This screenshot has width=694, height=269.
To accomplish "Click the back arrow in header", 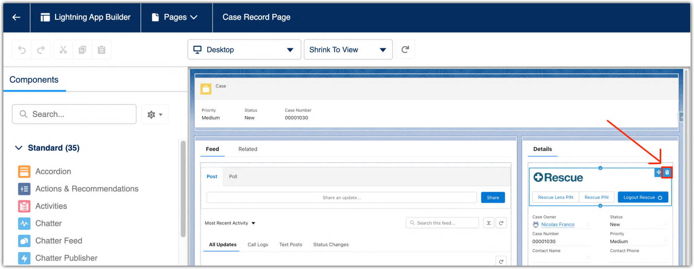I will (16, 17).
